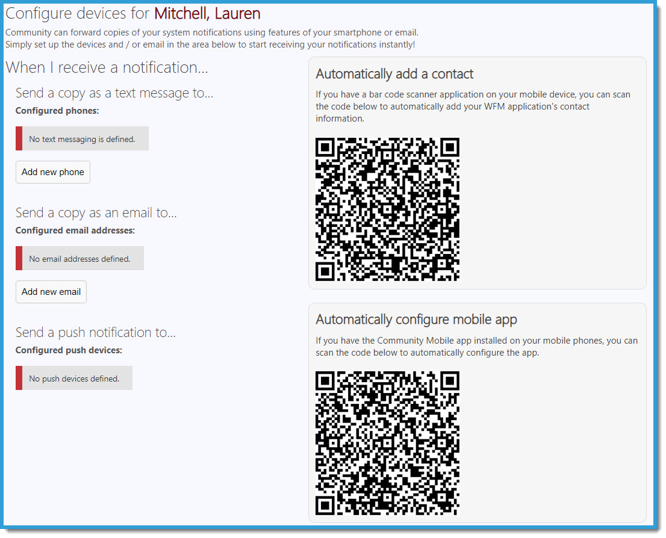The height and width of the screenshot is (538, 666).
Task: Click the 'Automatically configure mobile app' heading
Action: click(x=416, y=320)
